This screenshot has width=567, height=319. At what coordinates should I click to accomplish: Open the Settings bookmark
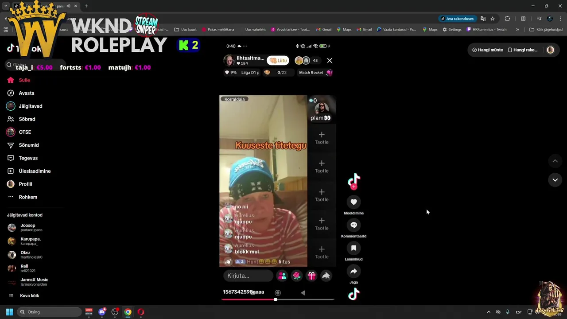click(452, 30)
